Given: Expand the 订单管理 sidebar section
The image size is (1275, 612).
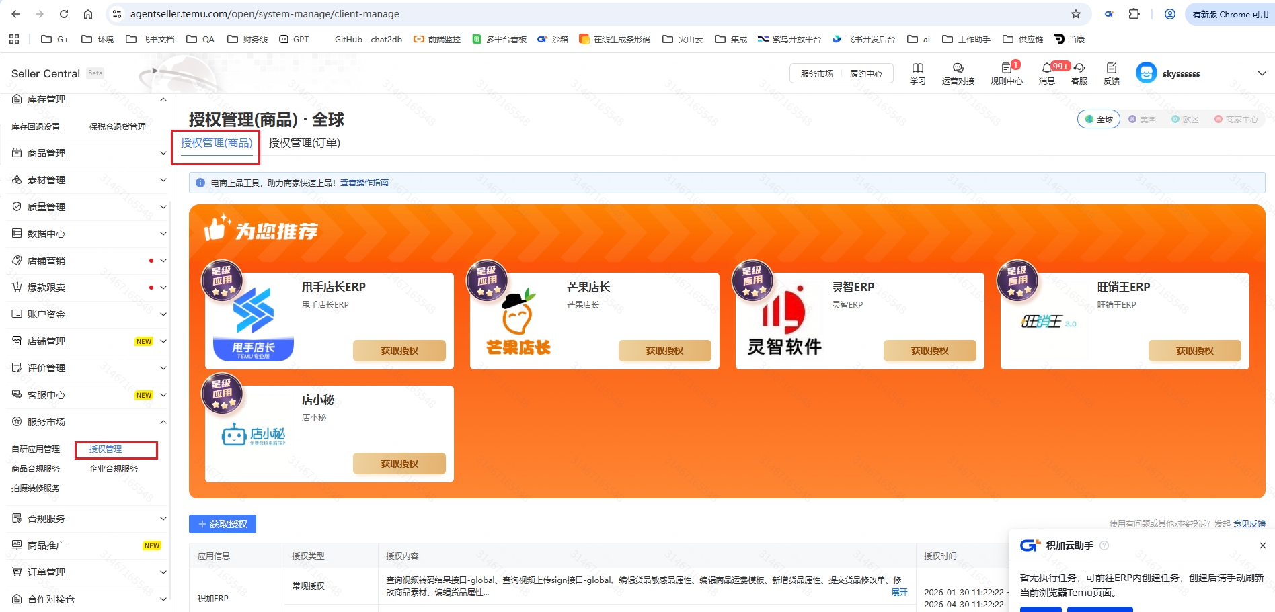Looking at the screenshot, I should 163,572.
